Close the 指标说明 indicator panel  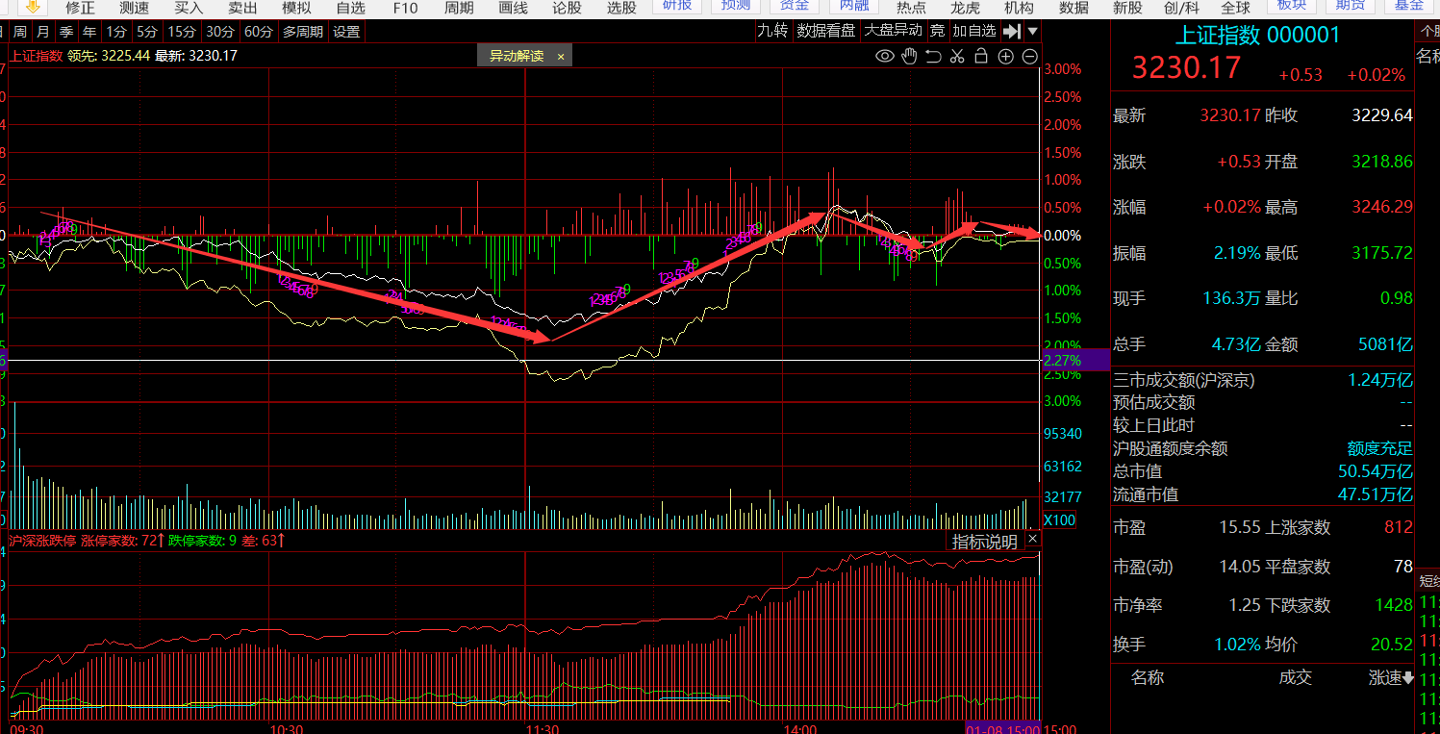(1032, 542)
